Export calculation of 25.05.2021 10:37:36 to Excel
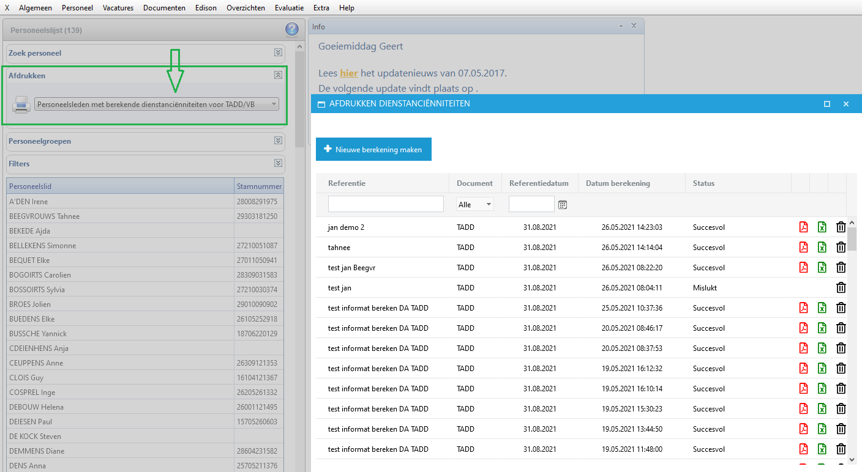 822,308
